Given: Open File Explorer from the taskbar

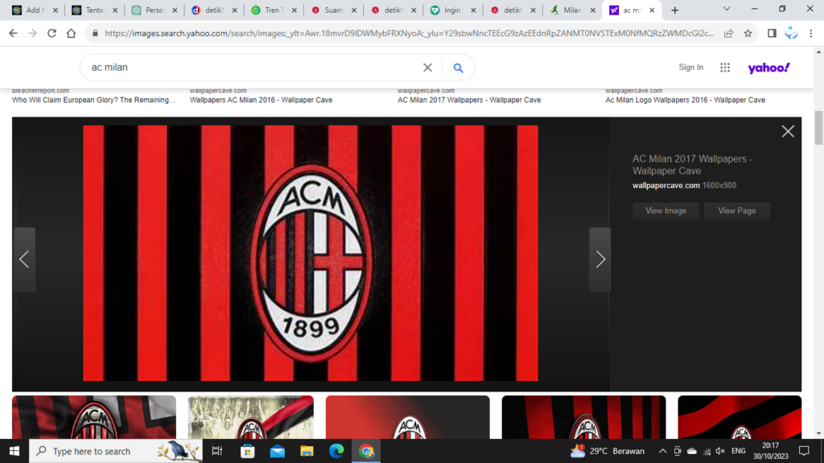Looking at the screenshot, I should tap(307, 451).
